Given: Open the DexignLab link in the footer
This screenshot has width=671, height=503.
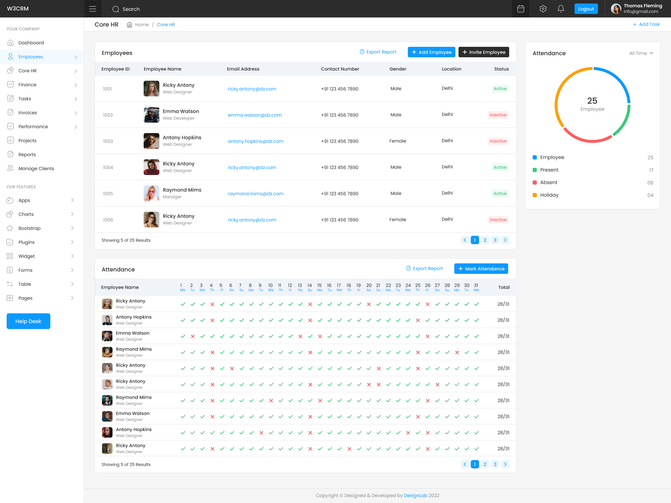Looking at the screenshot, I should [416, 495].
